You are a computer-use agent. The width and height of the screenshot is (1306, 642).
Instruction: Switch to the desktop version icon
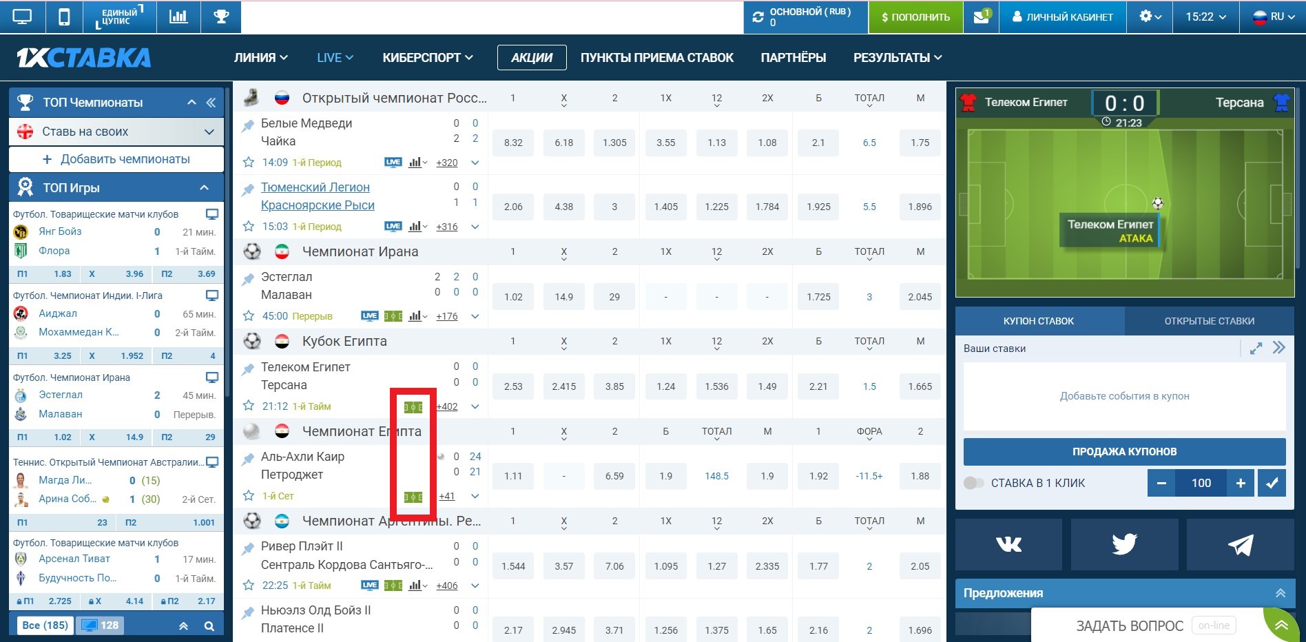[22, 17]
